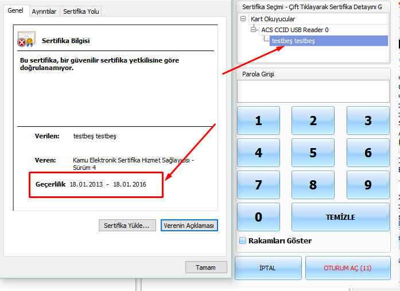Viewport: 400px width, 291px height.
Task: Click the Sertifika Yükle button
Action: point(126,226)
